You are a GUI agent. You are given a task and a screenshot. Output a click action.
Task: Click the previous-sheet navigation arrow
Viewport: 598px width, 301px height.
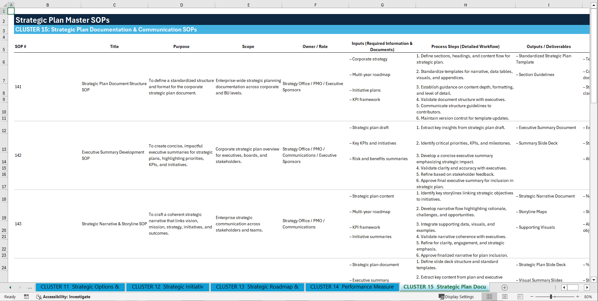tap(10, 287)
